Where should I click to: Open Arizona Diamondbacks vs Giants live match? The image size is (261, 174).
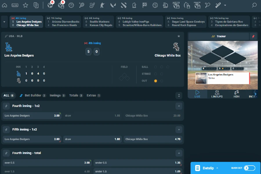[x=63, y=22]
